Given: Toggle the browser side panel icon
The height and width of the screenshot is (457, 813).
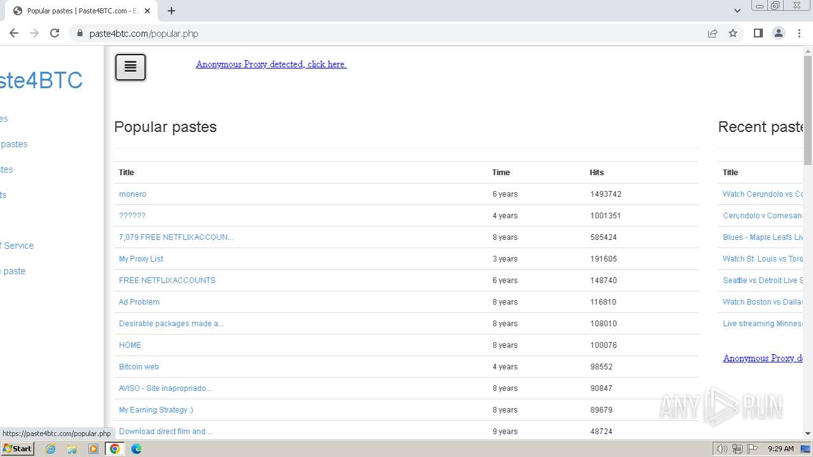Looking at the screenshot, I should click(x=758, y=33).
